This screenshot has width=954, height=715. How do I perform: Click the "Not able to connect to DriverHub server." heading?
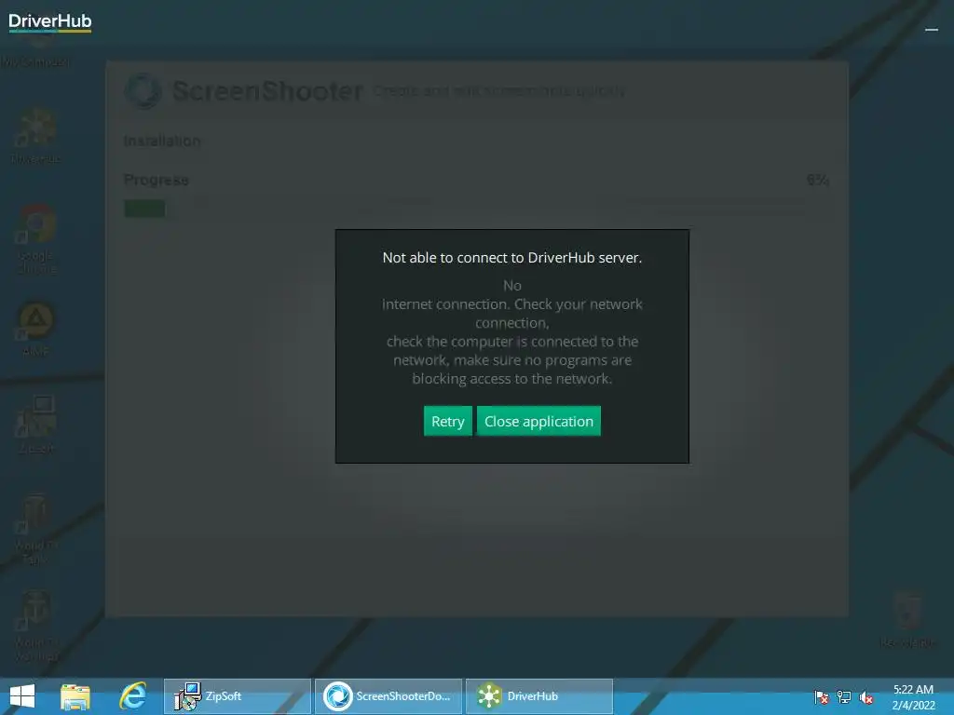tap(512, 257)
